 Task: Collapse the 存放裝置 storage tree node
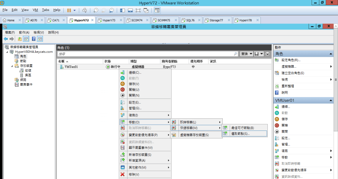coord(12,66)
